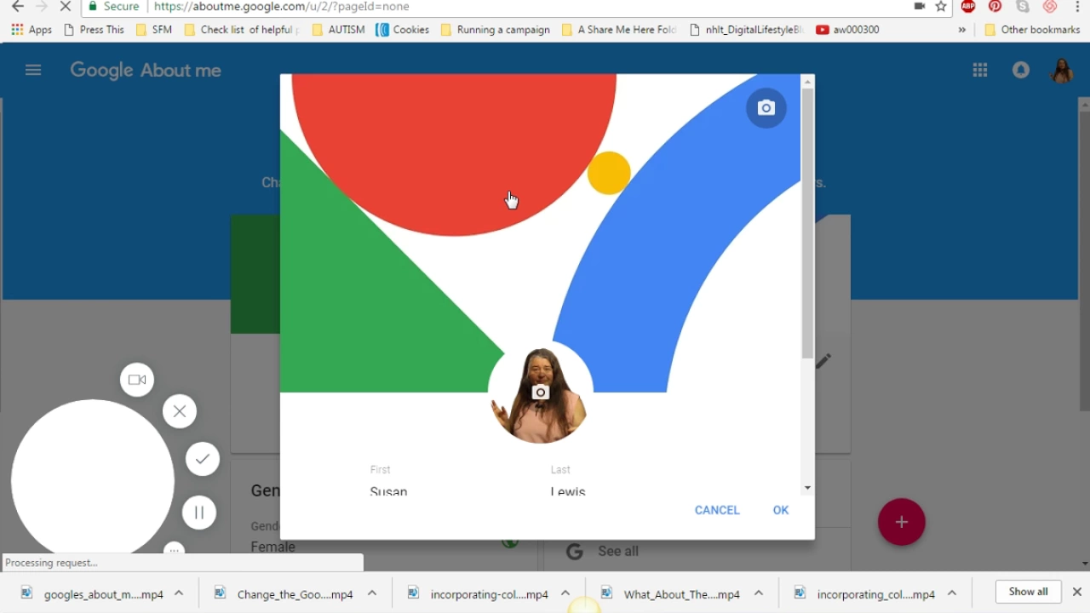Open the Pinterest extension
Image resolution: width=1090 pixels, height=613 pixels.
[995, 7]
